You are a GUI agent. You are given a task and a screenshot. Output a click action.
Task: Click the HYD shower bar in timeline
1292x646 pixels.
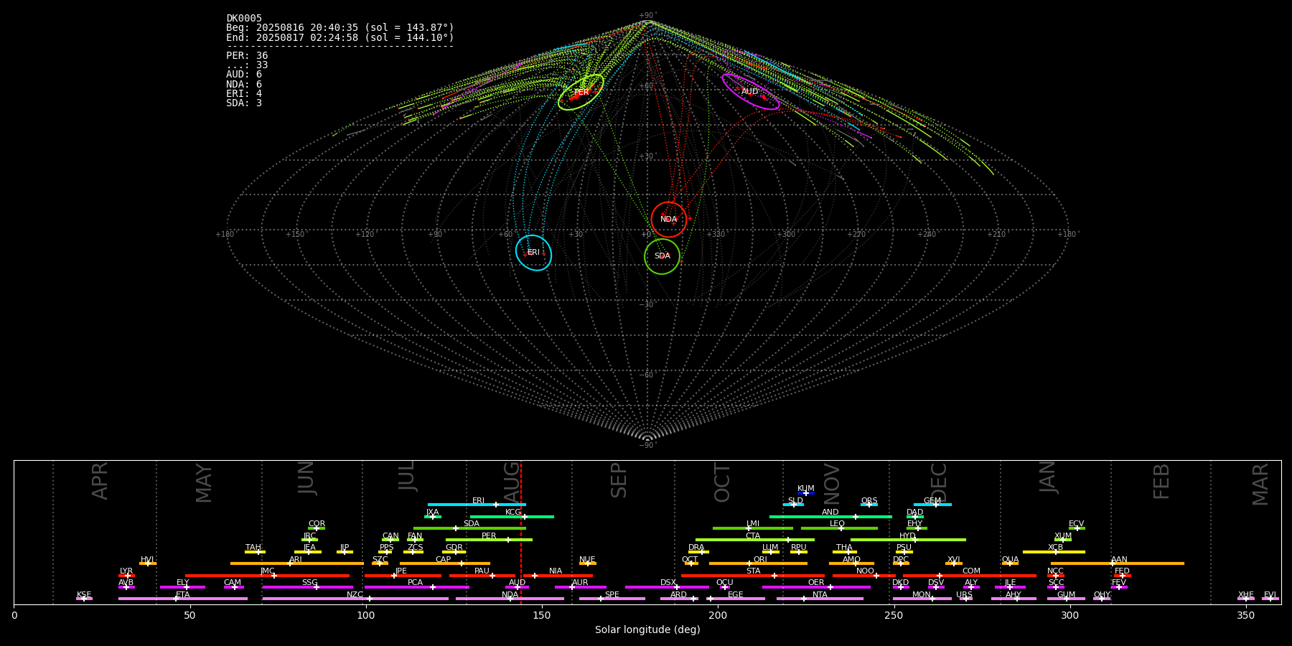908,540
